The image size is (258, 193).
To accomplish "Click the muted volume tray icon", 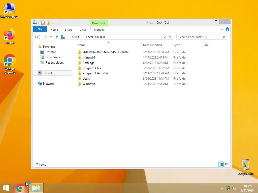I will point(234,188).
